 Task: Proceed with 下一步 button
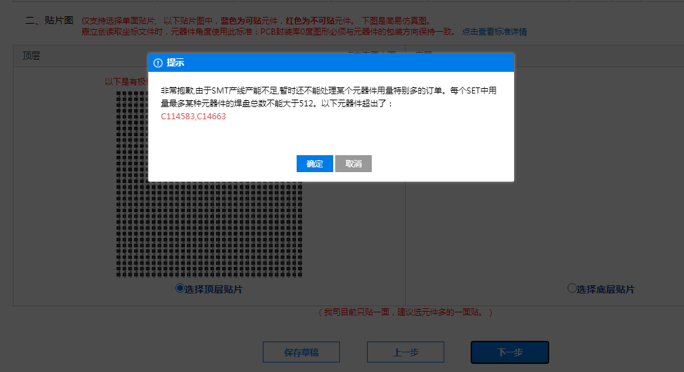click(509, 352)
